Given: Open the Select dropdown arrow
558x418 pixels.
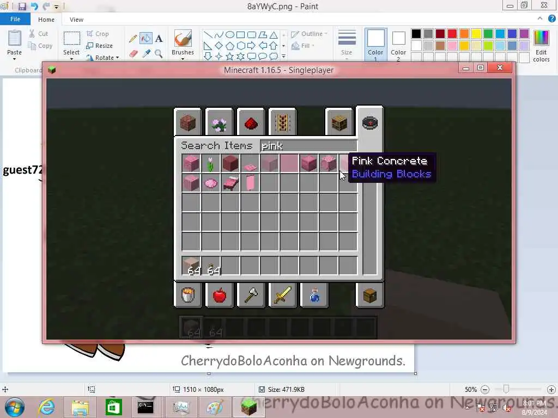Looking at the screenshot, I should click(71, 59).
